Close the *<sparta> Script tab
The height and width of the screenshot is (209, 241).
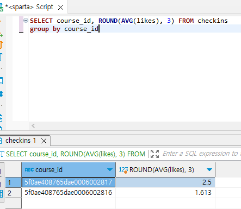[x=60, y=8]
